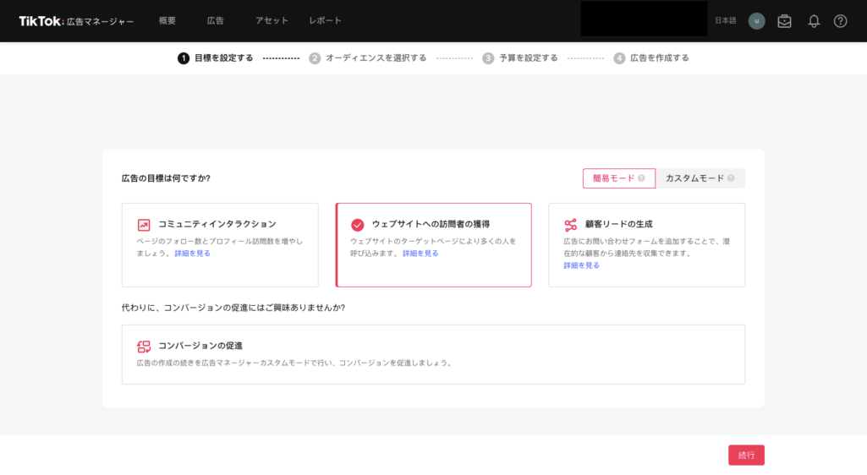Open the 概要 menu
The height and width of the screenshot is (475, 867).
tap(167, 21)
